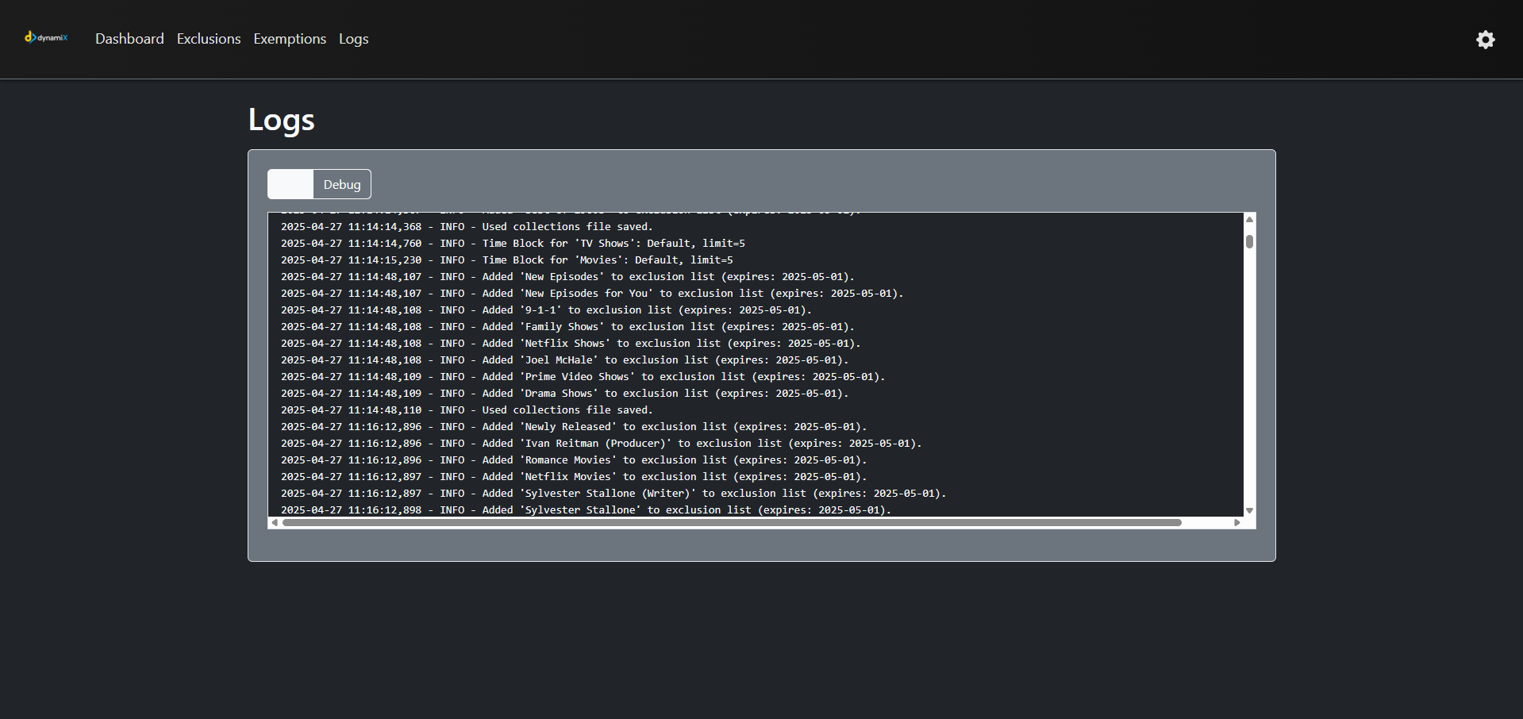Click log line "Added 'Family Shows'"
The image size is (1523, 719).
pyautogui.click(x=567, y=327)
